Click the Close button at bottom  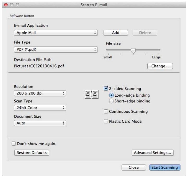coord(134,167)
